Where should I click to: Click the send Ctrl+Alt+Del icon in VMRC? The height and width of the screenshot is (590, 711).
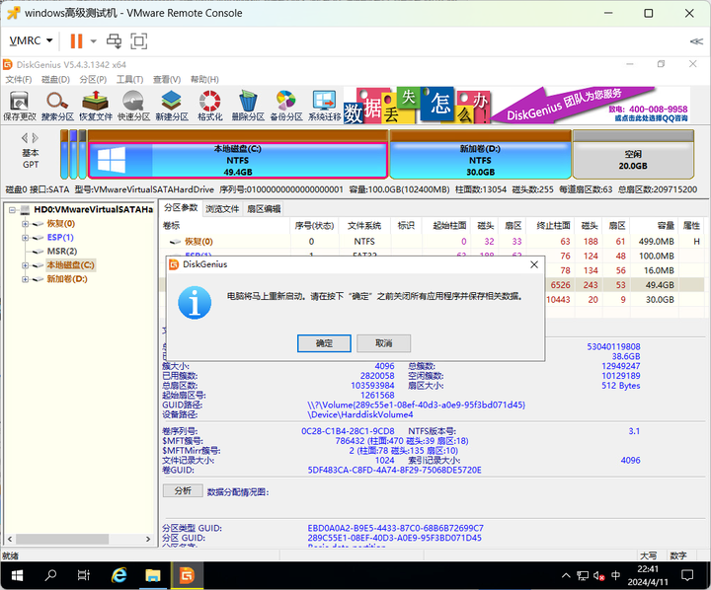[114, 40]
